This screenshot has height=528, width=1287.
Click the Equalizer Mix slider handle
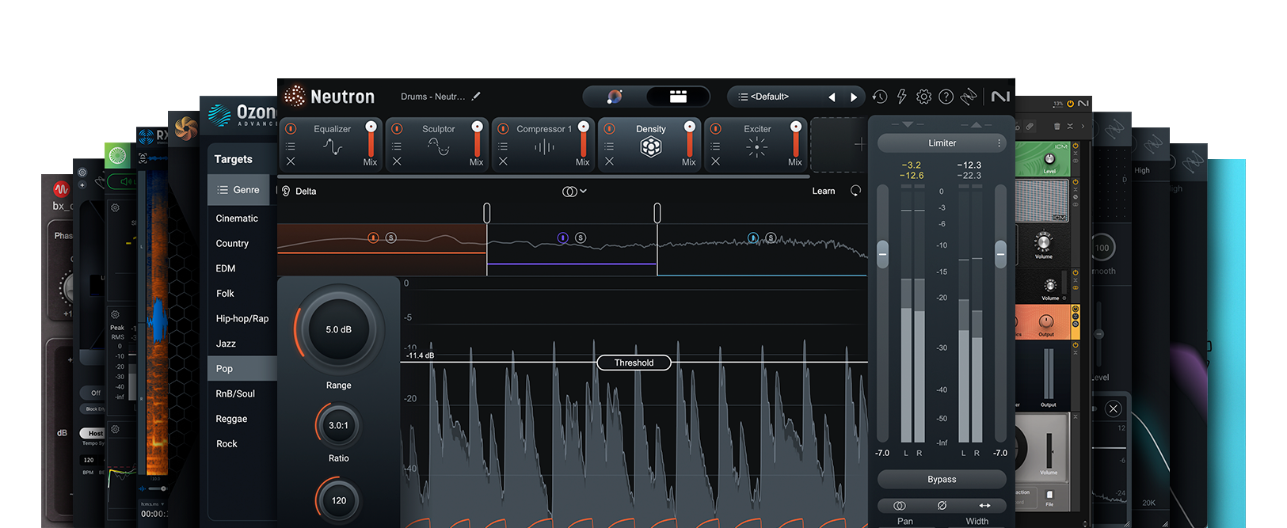coord(371,127)
